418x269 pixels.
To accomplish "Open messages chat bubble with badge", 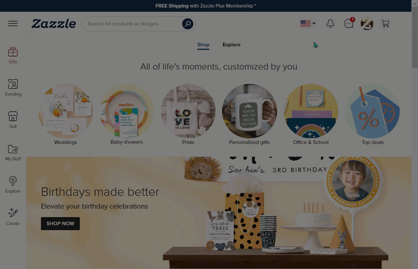I will pos(349,23).
